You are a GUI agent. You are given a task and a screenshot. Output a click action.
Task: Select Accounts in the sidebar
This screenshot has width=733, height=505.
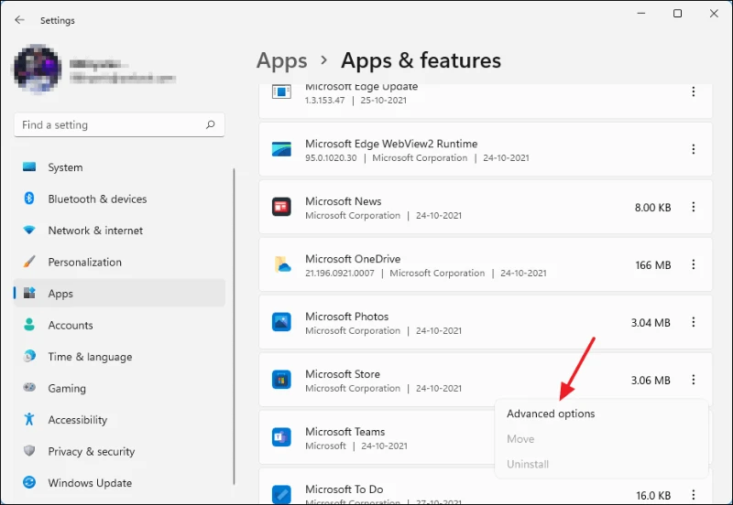119,325
